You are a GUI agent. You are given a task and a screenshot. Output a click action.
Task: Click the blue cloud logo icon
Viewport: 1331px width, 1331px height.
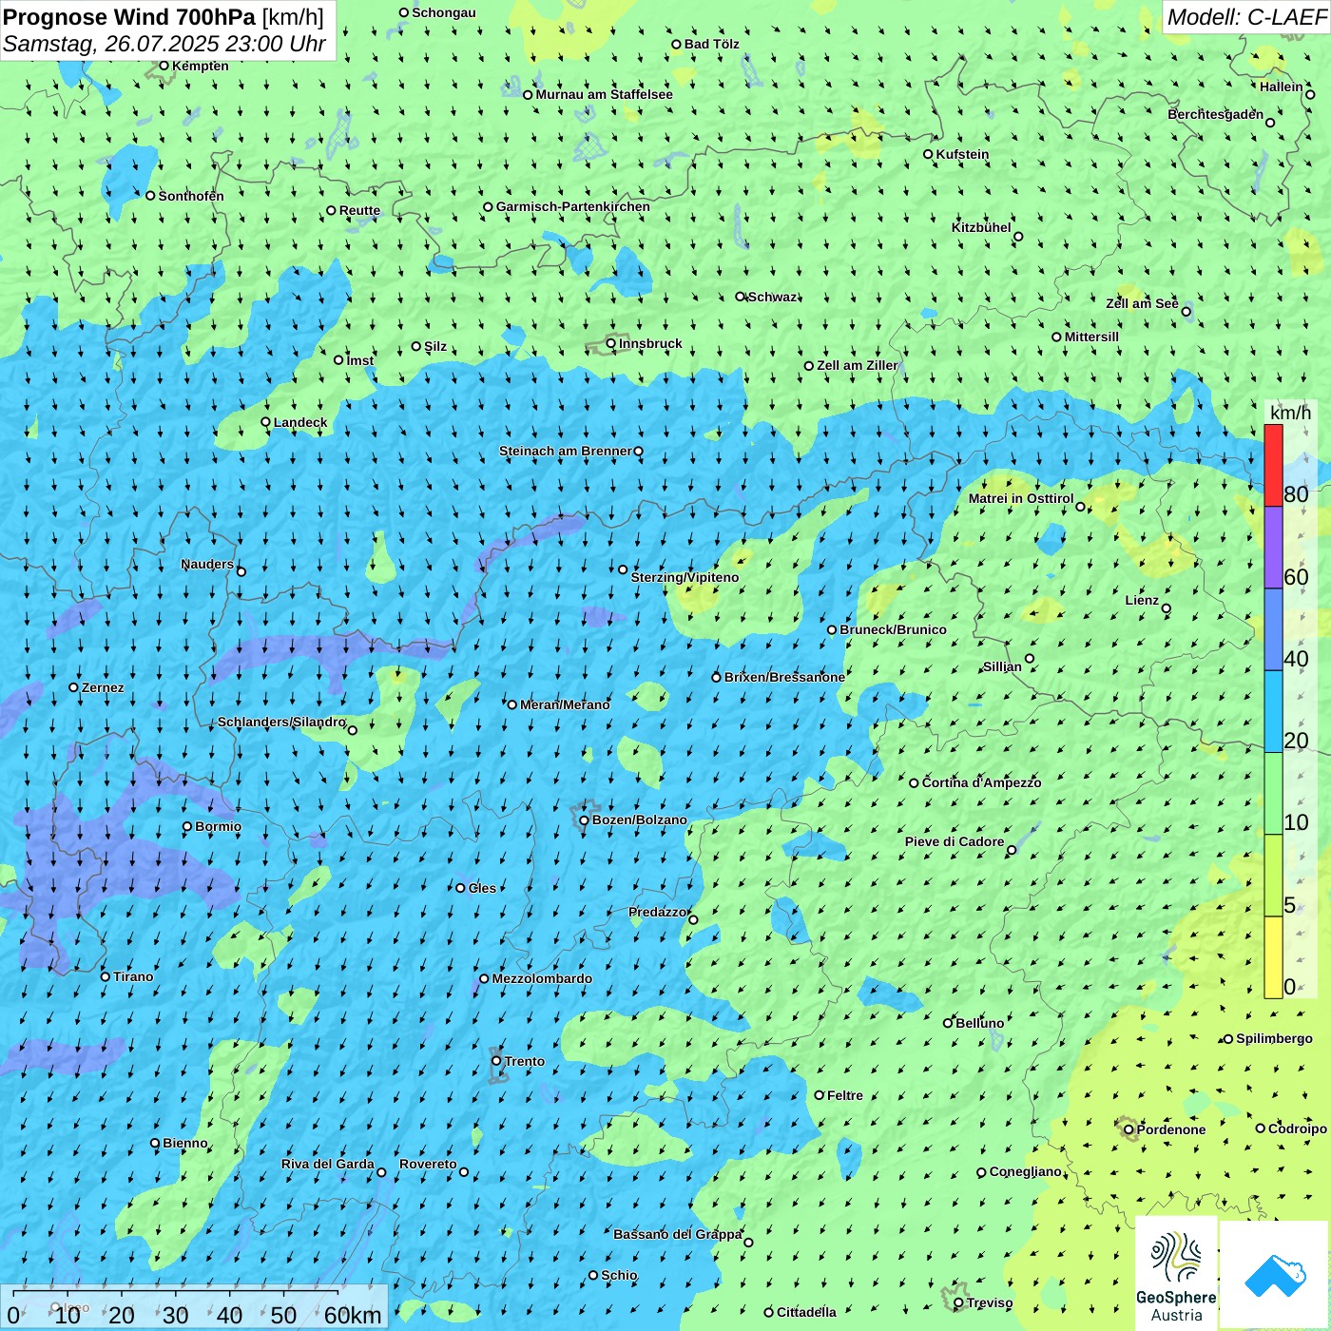point(1275,1275)
